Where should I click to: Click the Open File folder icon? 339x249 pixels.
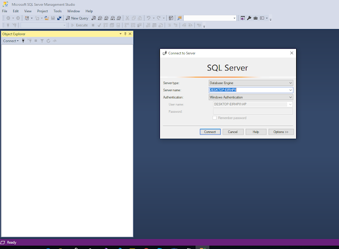coord(47,18)
